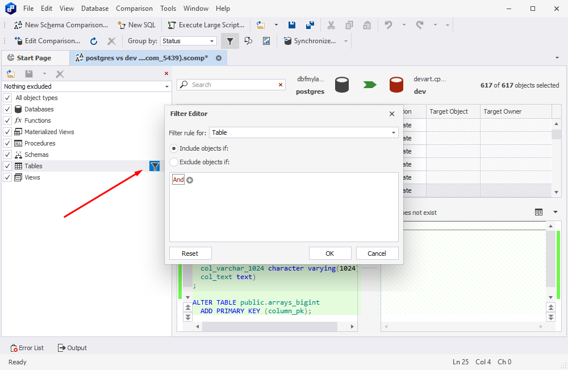Select Exclude objects if radio button
Viewport: 568px width, 370px height.
click(x=174, y=162)
